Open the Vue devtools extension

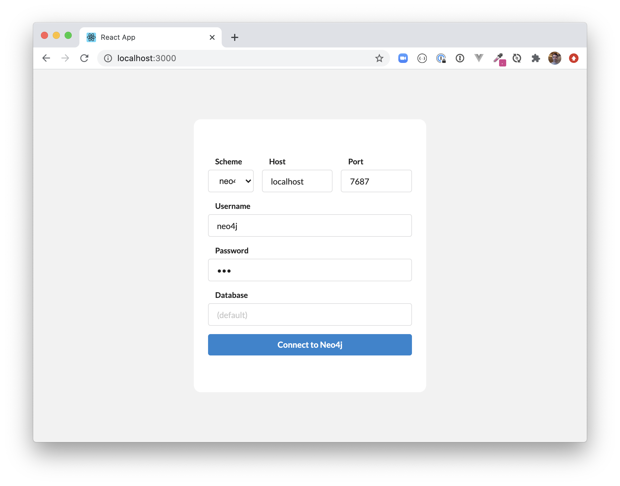[479, 58]
